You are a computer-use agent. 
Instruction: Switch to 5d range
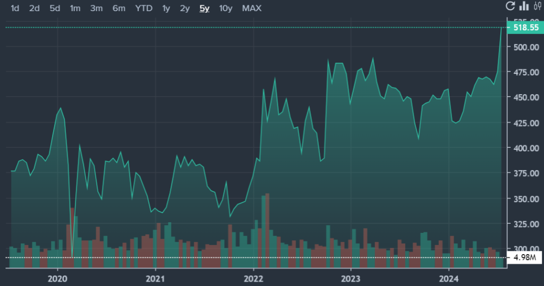(x=55, y=8)
